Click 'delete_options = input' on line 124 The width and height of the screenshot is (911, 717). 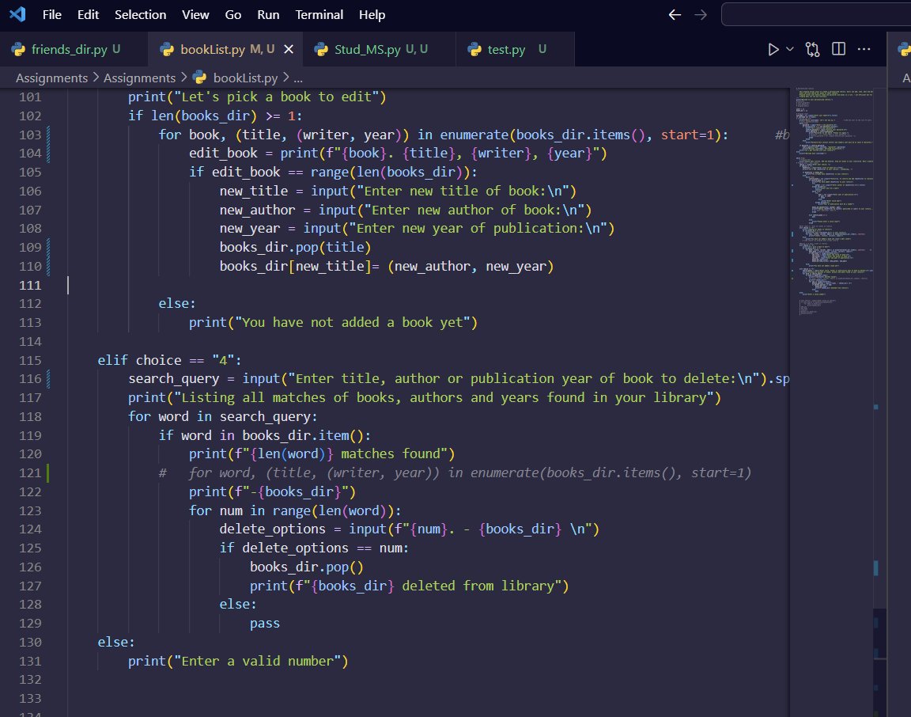point(303,529)
